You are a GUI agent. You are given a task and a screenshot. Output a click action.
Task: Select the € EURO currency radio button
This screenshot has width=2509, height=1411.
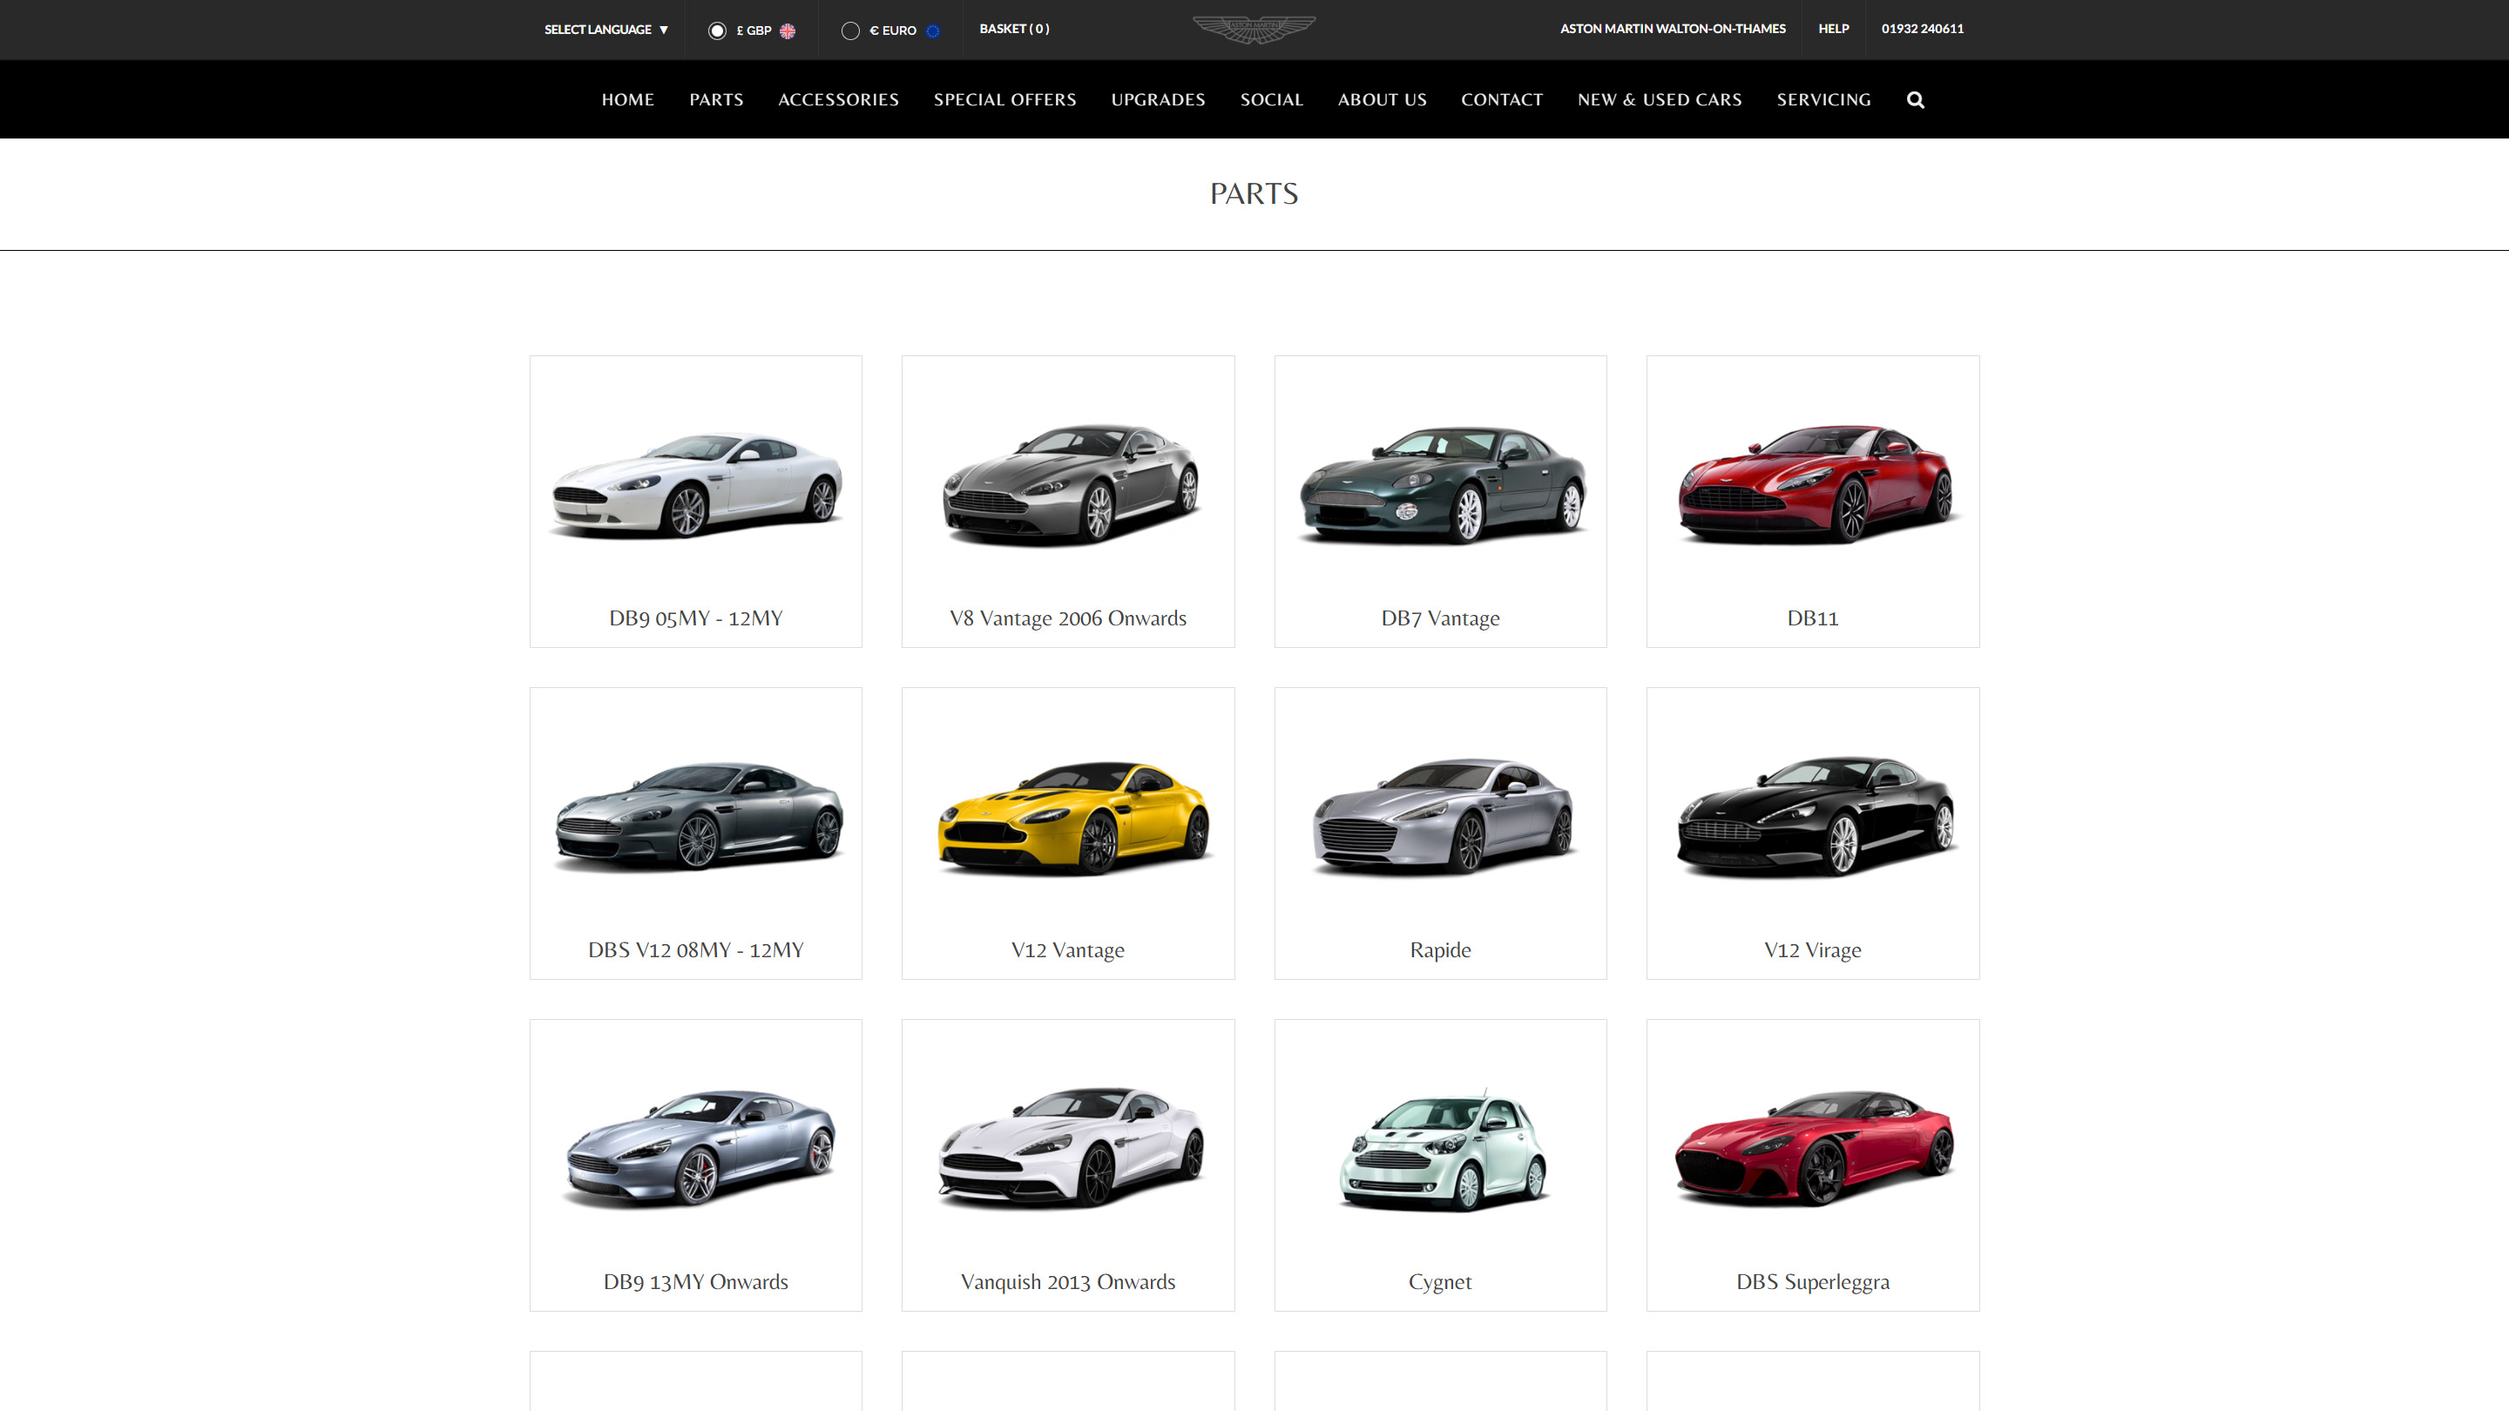pos(850,30)
